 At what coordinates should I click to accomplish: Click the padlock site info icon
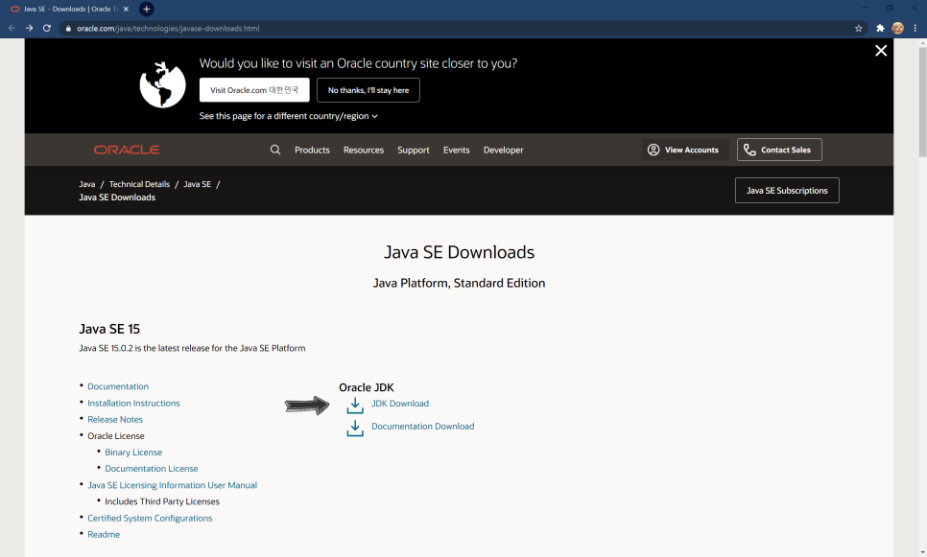click(68, 29)
